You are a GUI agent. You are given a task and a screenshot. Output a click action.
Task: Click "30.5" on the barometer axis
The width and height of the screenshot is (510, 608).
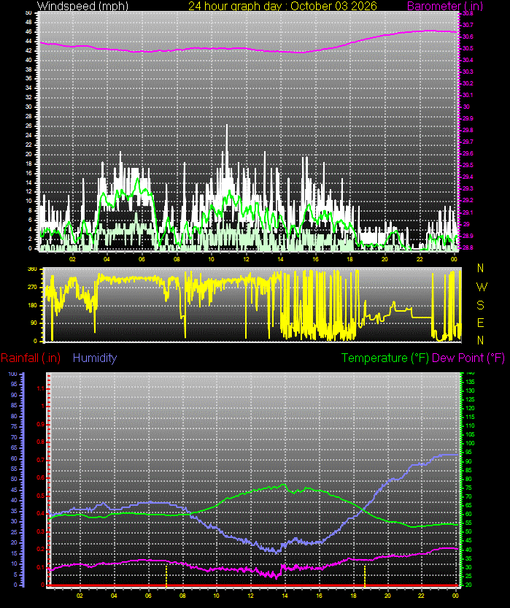[468, 48]
